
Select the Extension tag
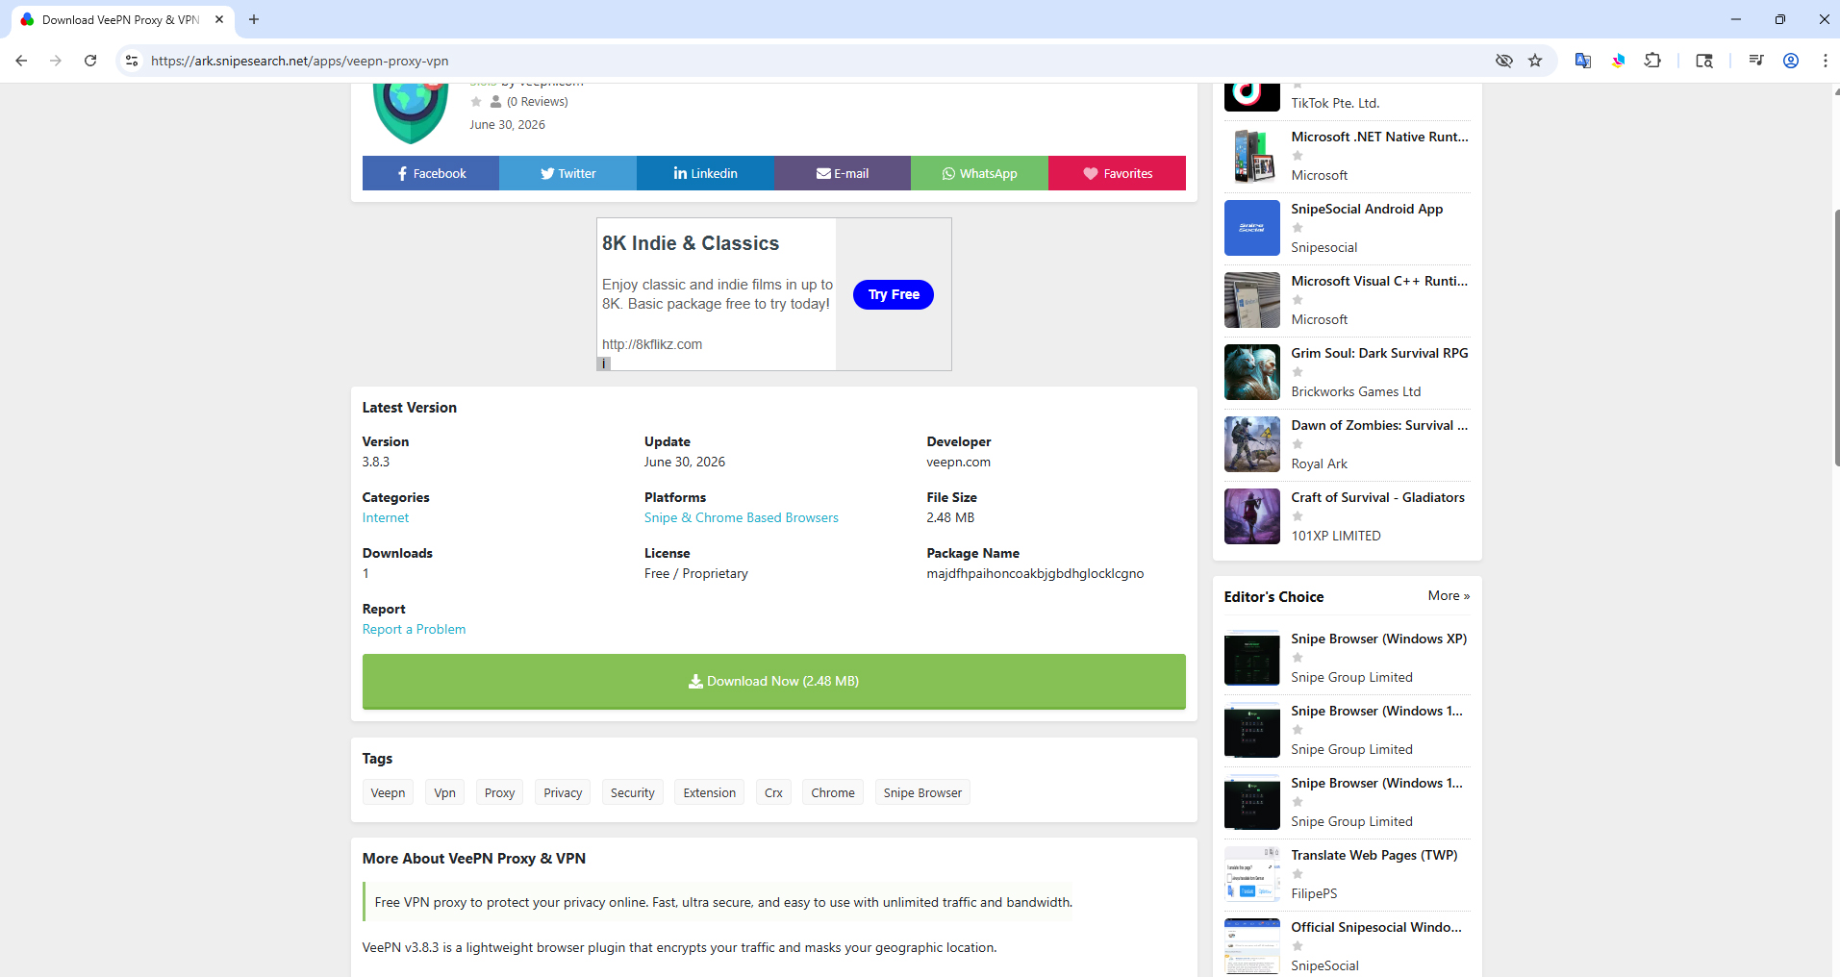709,792
